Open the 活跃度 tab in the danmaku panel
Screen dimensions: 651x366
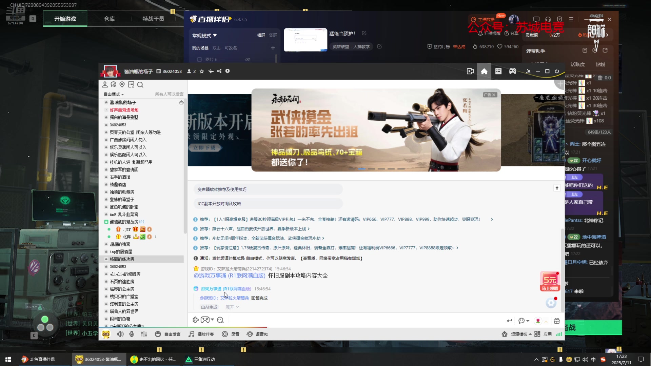[x=577, y=64]
